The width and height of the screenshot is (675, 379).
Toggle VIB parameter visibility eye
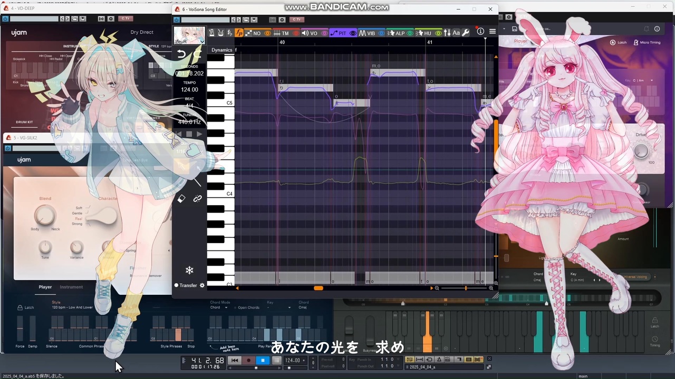tap(381, 33)
